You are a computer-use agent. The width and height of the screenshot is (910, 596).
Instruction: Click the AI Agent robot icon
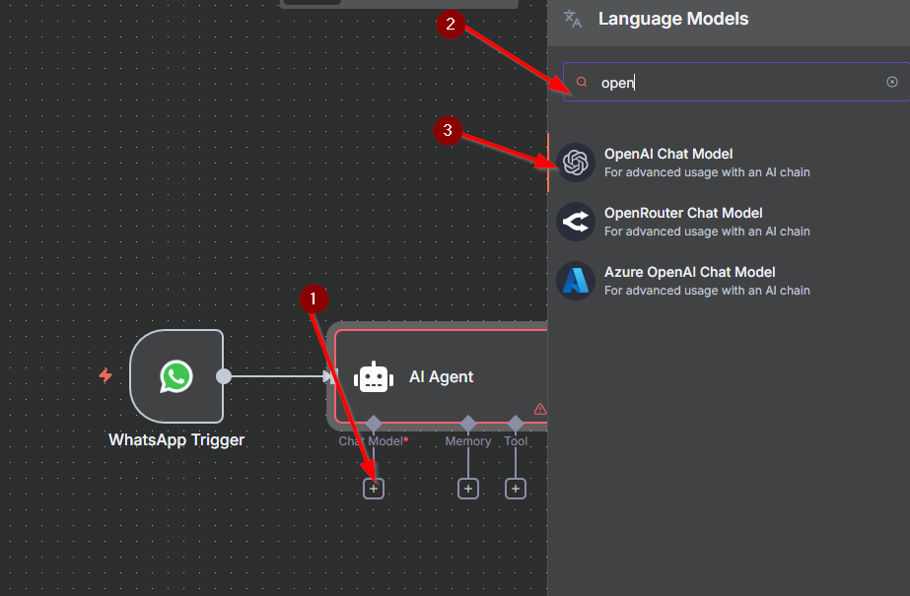point(374,377)
